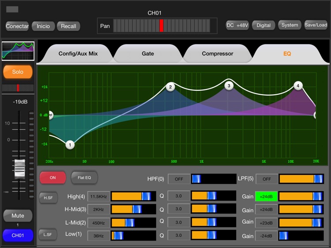Toggle DC +48V phantom power

point(237,25)
